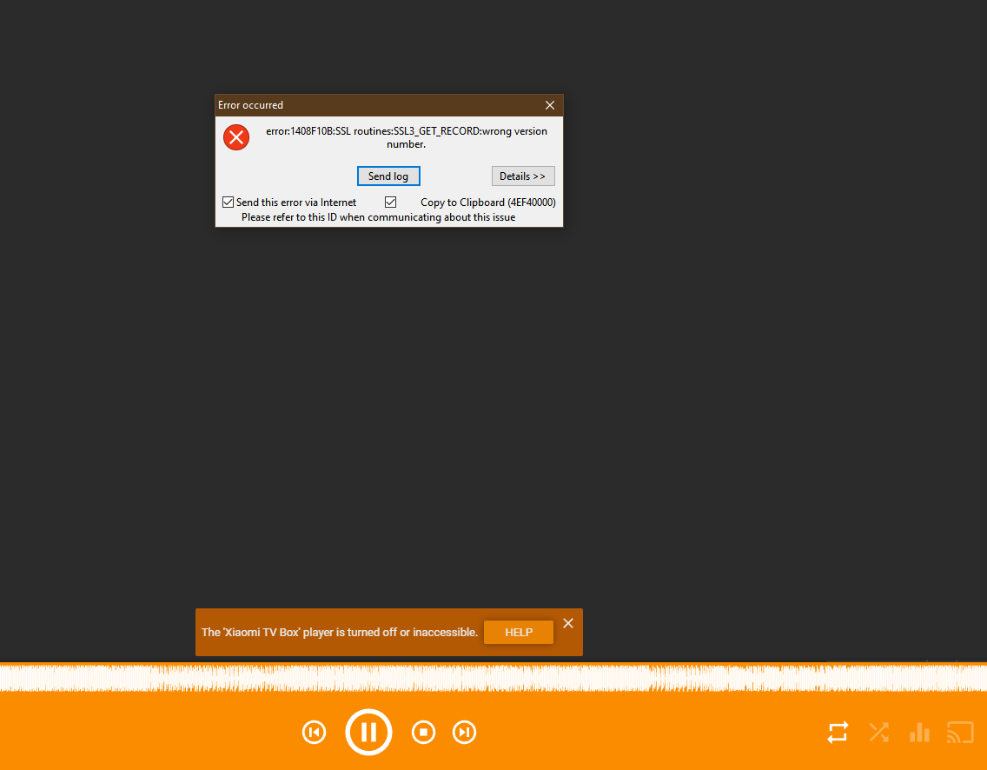The width and height of the screenshot is (987, 770).
Task: Dismiss the Xiaomi TV Box notification
Action: [x=568, y=623]
